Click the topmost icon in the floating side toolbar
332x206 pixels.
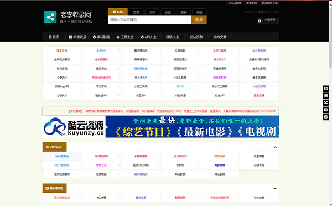(x=326, y=89)
